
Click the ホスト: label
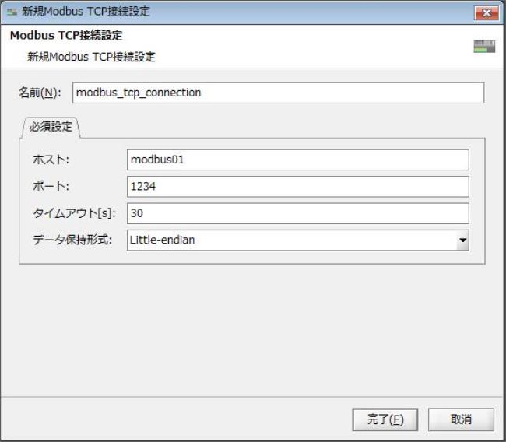pyautogui.click(x=51, y=160)
